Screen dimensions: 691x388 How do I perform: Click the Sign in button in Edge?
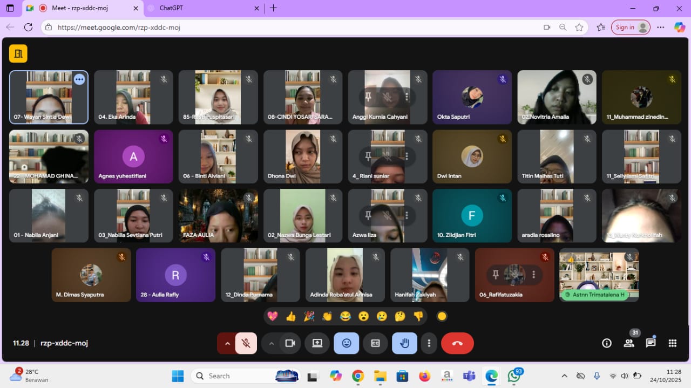(630, 28)
